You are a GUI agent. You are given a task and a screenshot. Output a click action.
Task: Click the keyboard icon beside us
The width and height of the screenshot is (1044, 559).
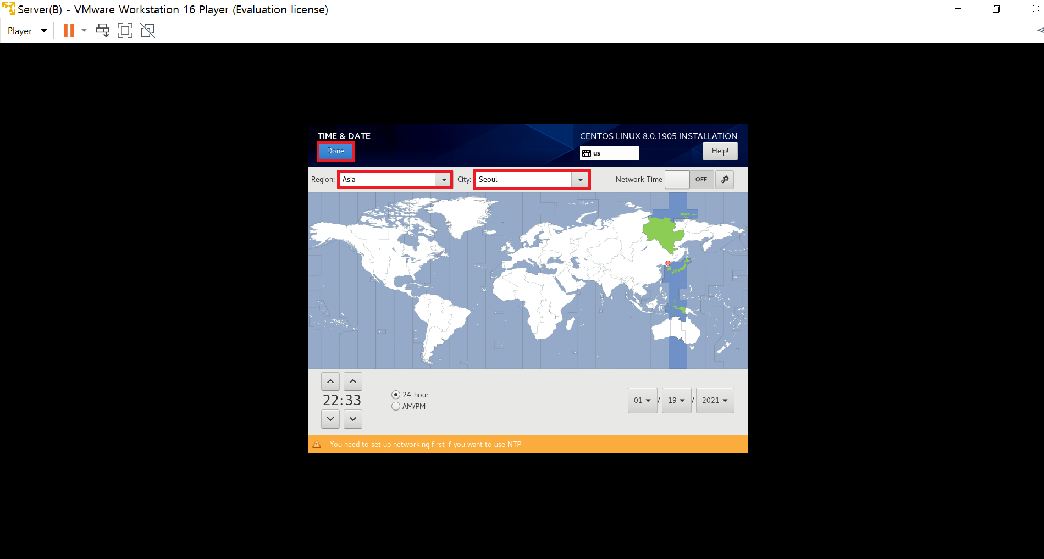coord(587,153)
